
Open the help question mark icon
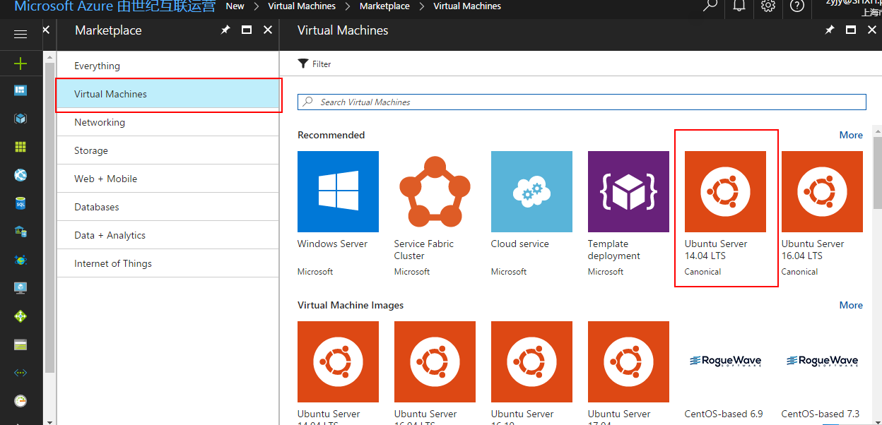pos(797,6)
